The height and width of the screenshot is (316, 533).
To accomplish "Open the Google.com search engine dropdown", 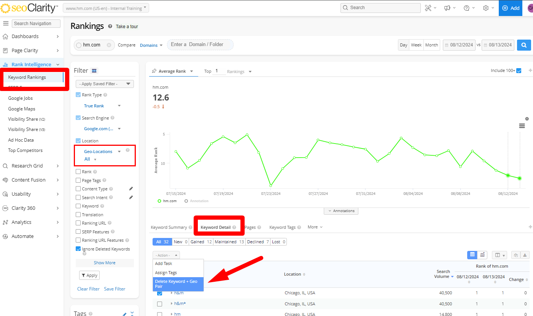I will tap(102, 129).
